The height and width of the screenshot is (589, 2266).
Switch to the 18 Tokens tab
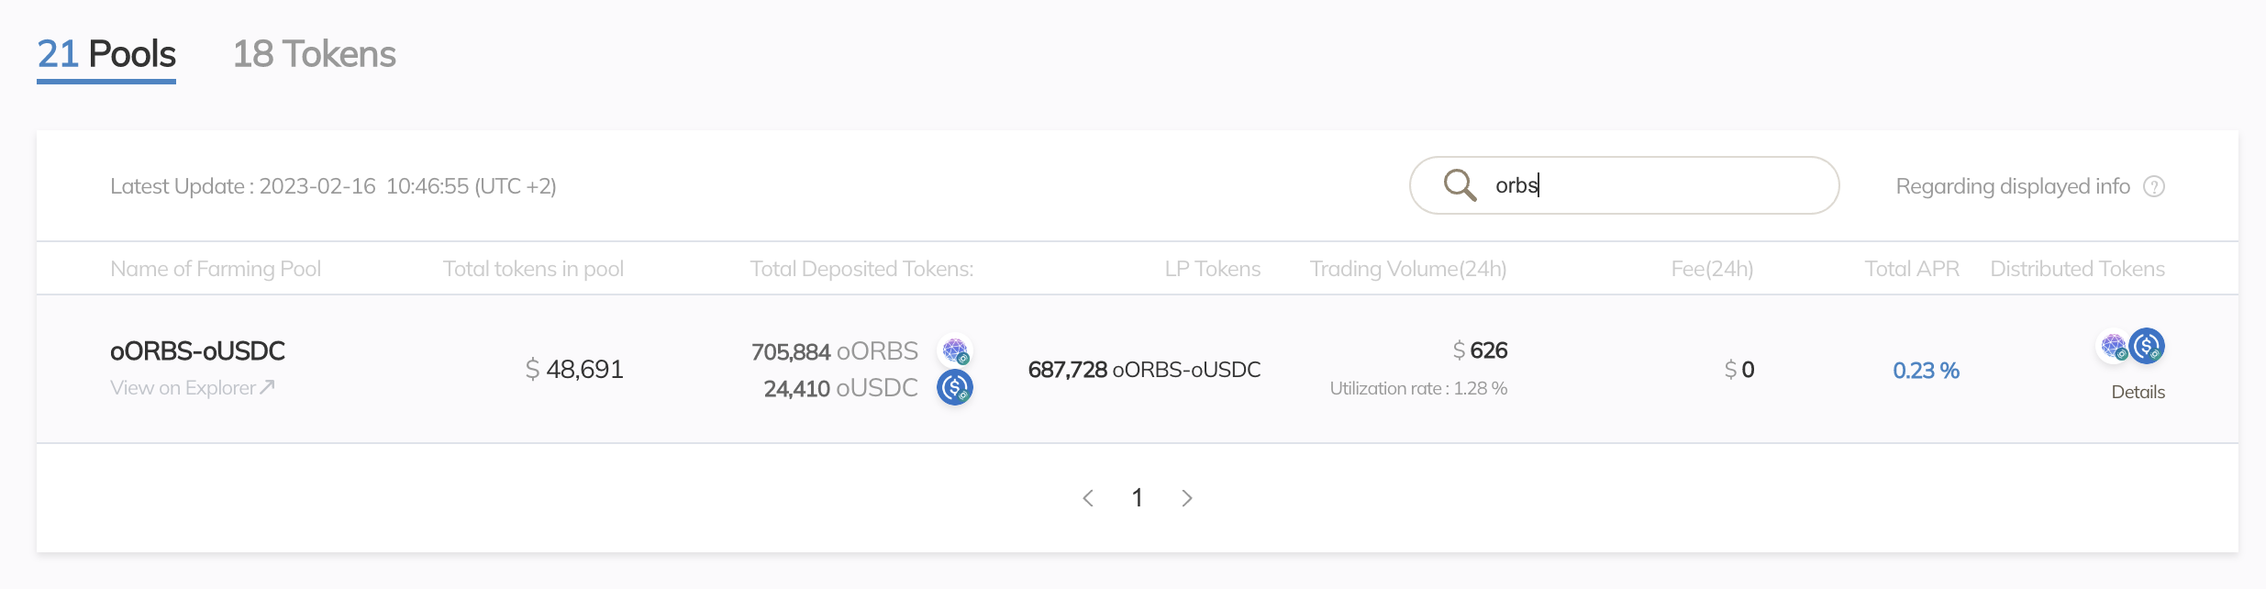pyautogui.click(x=314, y=55)
